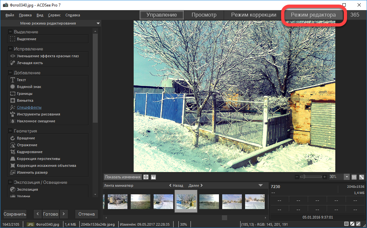Viewport: 367px width, 228px height.
Task: Open the Сервис menu
Action: [54, 15]
